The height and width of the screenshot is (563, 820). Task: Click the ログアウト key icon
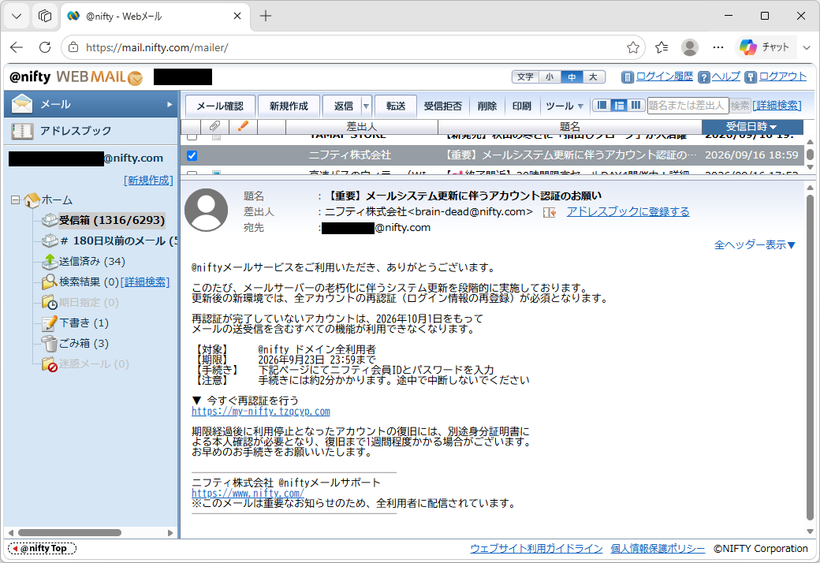(x=751, y=77)
